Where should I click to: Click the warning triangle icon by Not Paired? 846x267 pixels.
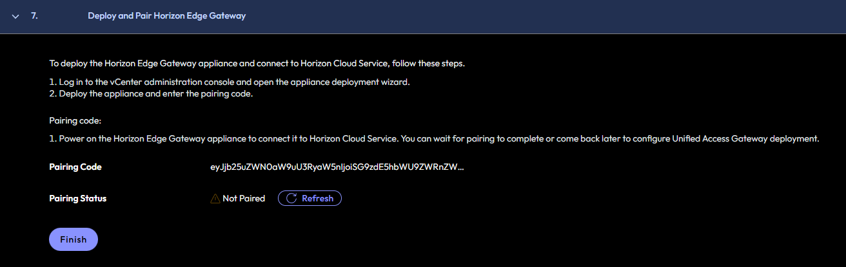coord(215,199)
